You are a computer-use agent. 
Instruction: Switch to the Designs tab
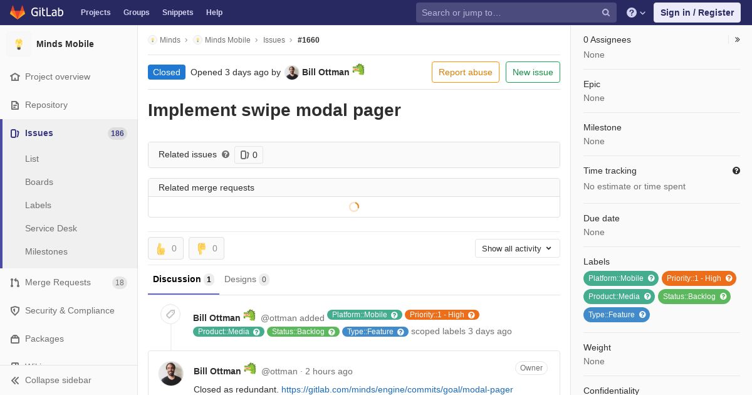tap(247, 280)
